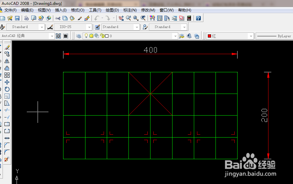The image size is (293, 184).
Task: Open the 绘图(D) menu
Action: click(112, 10)
